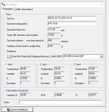Click the Save to database button

(17, 109)
